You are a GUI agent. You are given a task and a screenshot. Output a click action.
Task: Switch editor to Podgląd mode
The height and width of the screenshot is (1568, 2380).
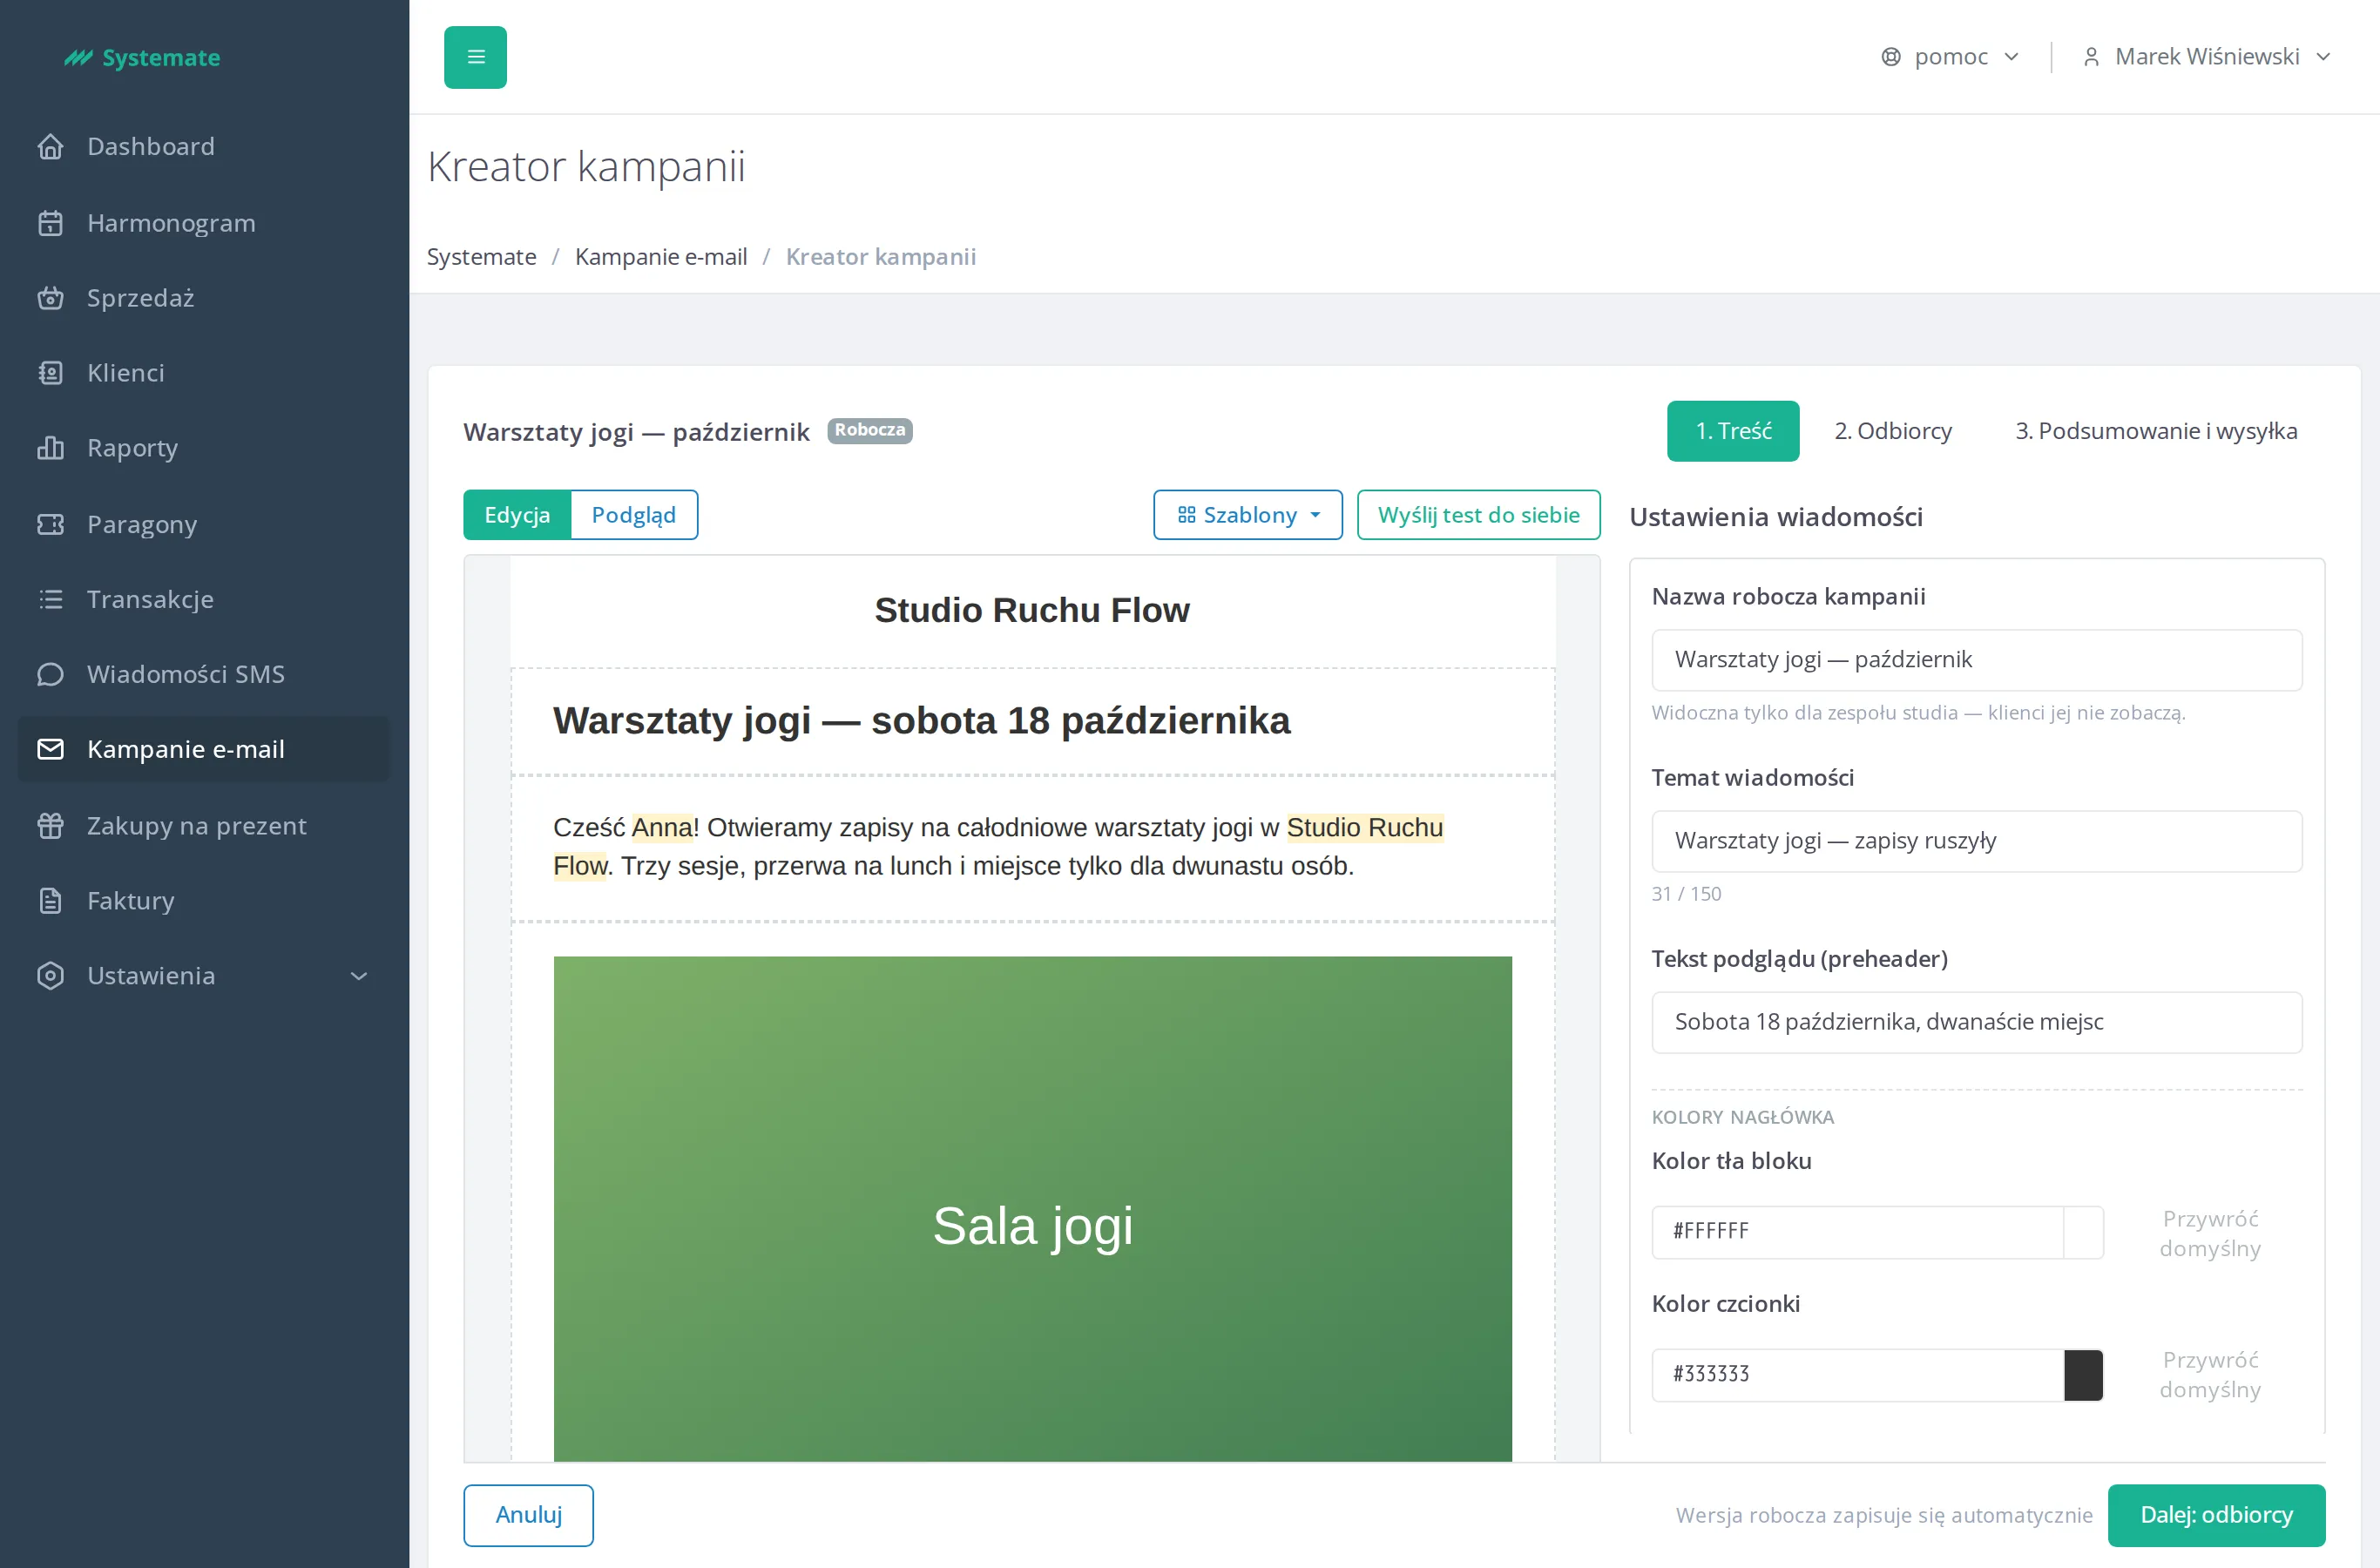pos(634,515)
